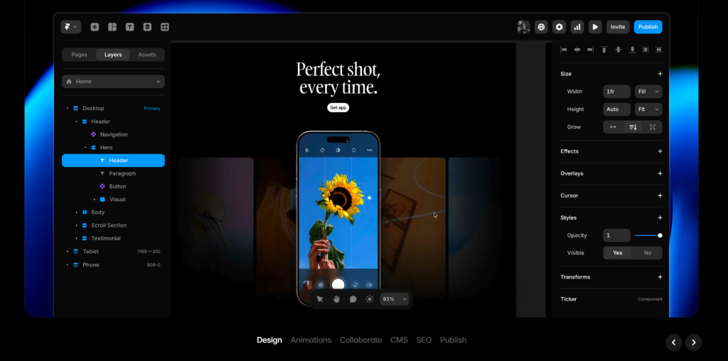Click the Height Auto input field
The width and height of the screenshot is (728, 361).
[616, 109]
